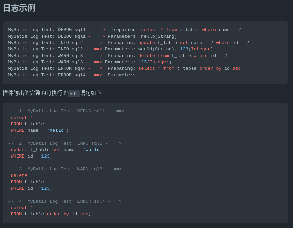Click the 日志示例 heading

[x=19, y=8]
